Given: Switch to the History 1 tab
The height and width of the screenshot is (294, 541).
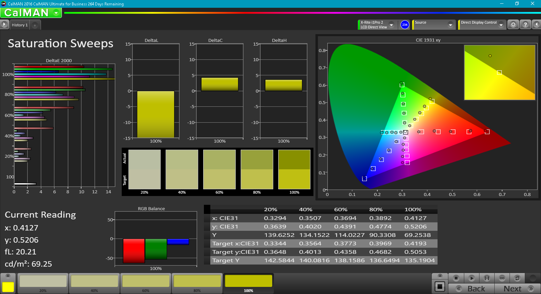Looking at the screenshot, I should [x=20, y=25].
